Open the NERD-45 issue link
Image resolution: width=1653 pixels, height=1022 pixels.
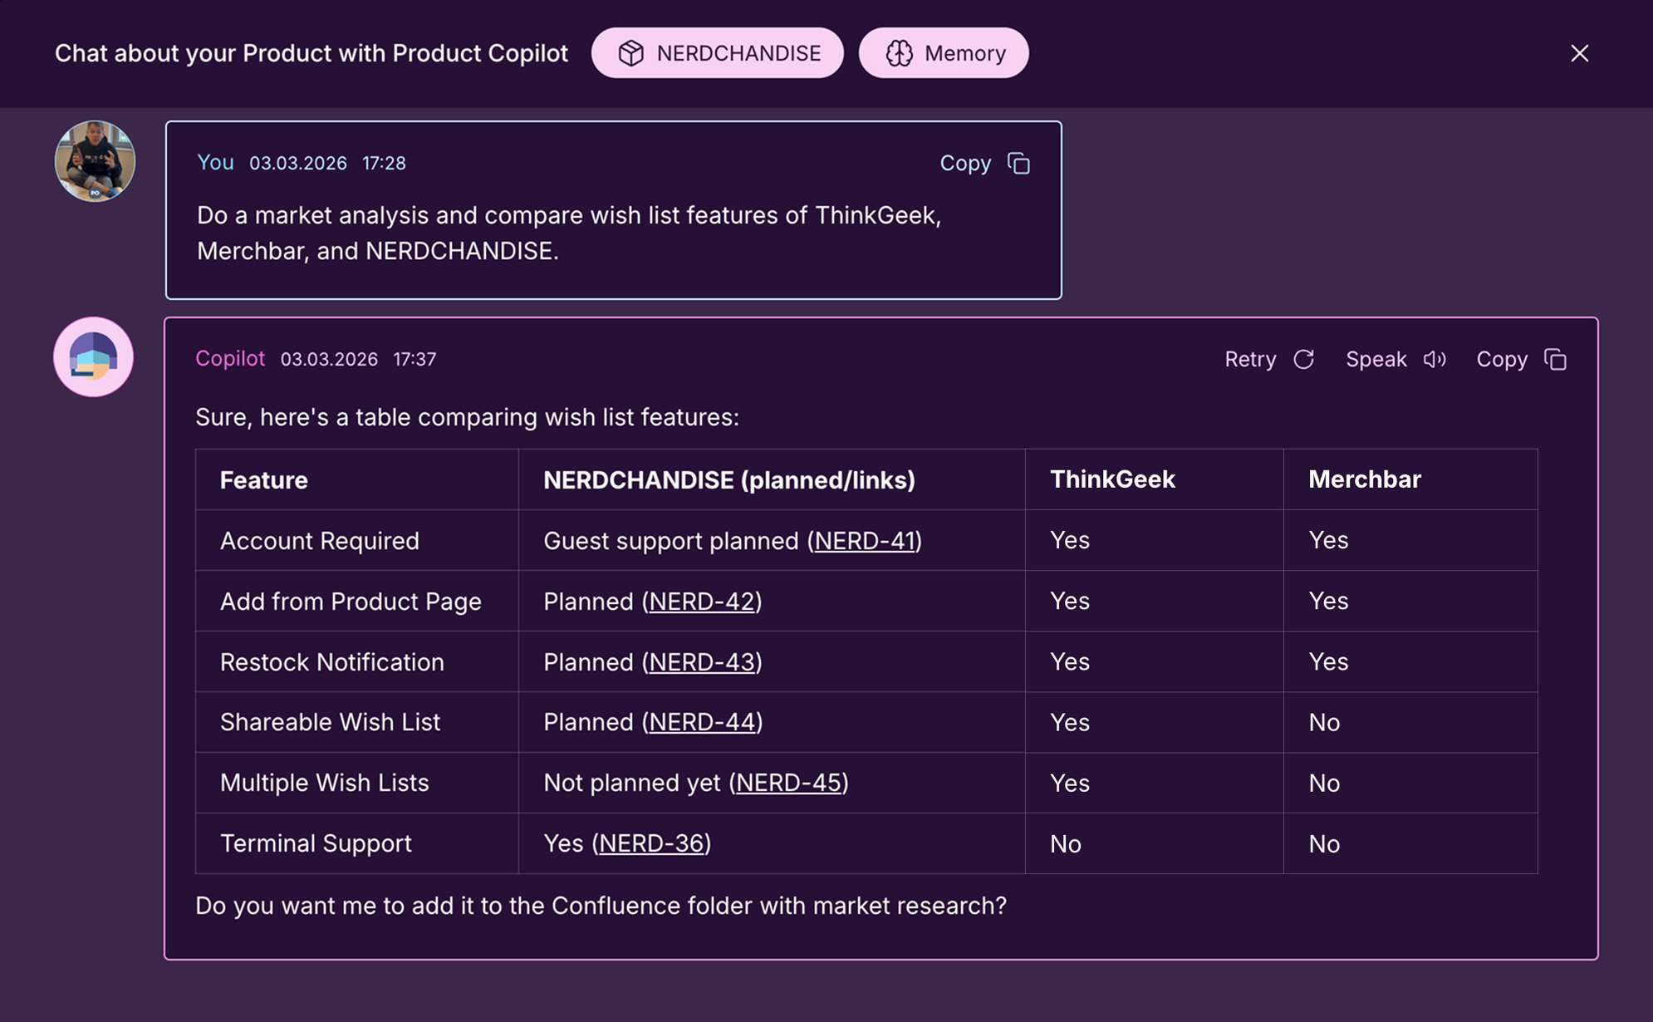click(788, 783)
